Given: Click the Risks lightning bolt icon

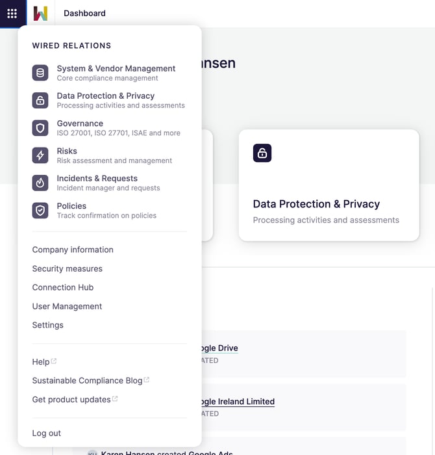Looking at the screenshot, I should (40, 155).
